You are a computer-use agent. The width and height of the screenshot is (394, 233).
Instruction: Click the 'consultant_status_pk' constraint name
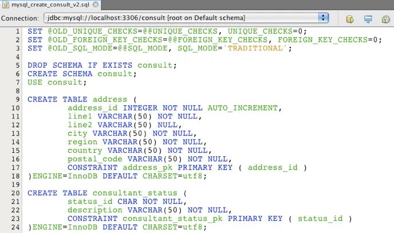pos(172,219)
